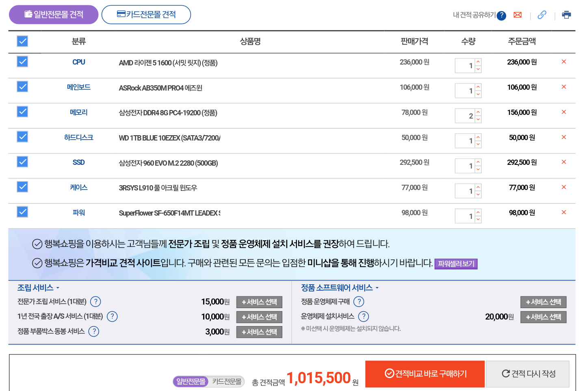Image resolution: width=585 pixels, height=391 pixels.
Task: Increase CPU quantity with up arrow
Action: tap(478, 62)
